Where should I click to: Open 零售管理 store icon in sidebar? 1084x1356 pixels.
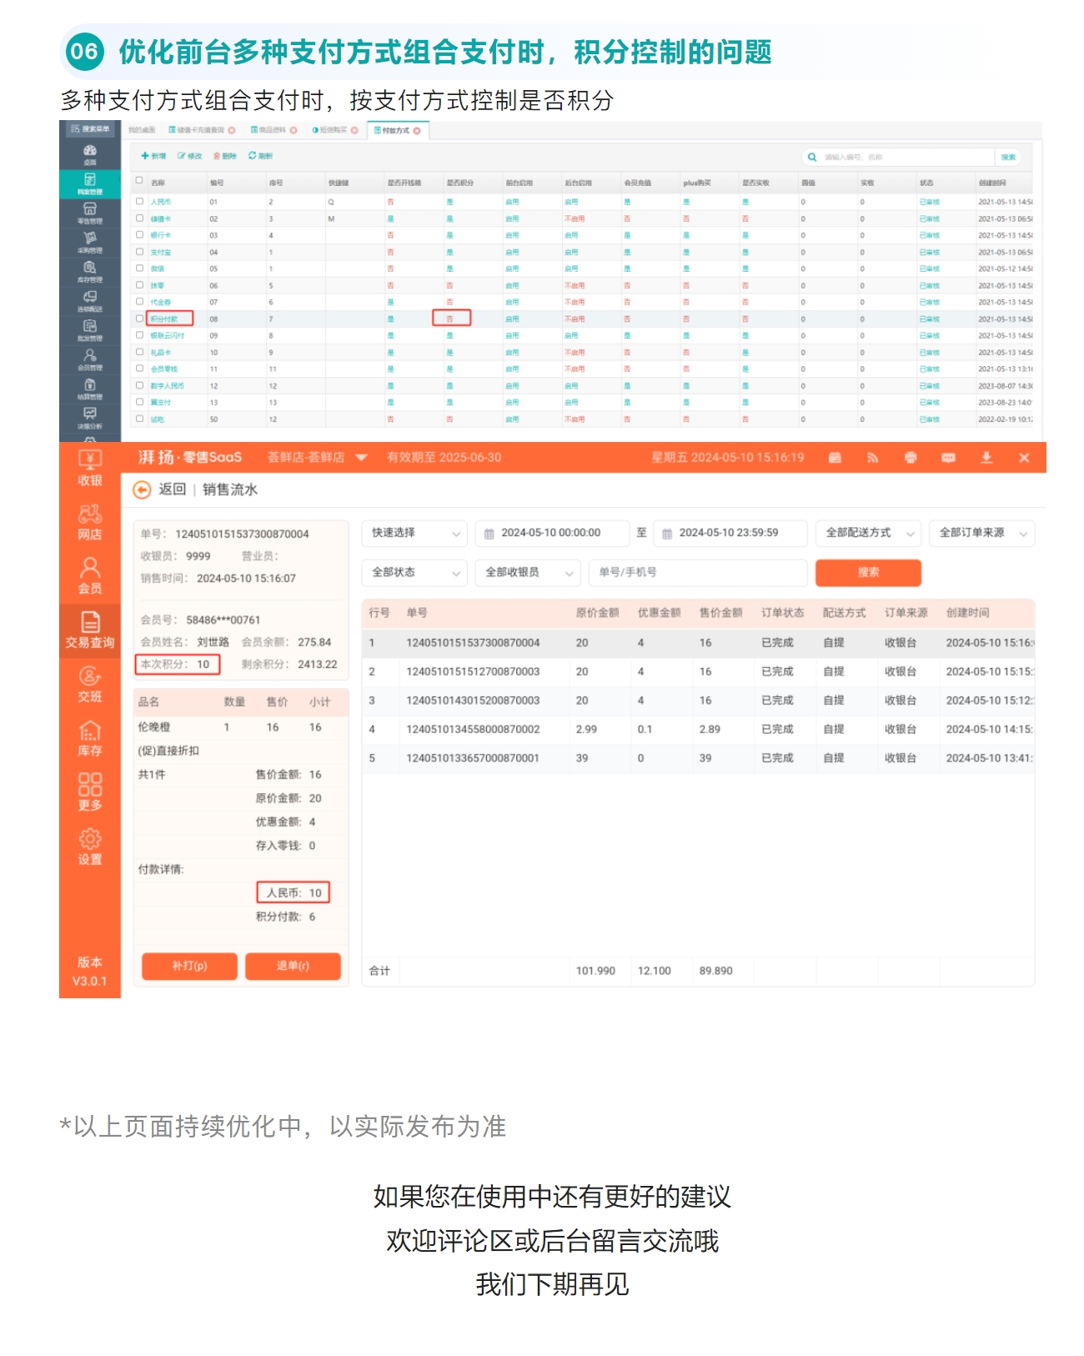90,213
